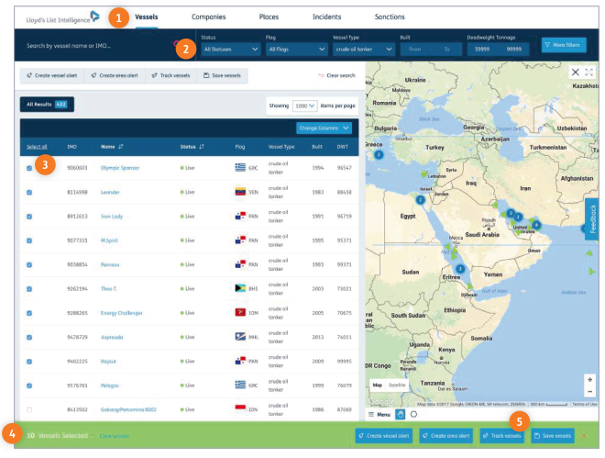Open More filters
Viewport: 605px width, 458px height.
pos(564,45)
